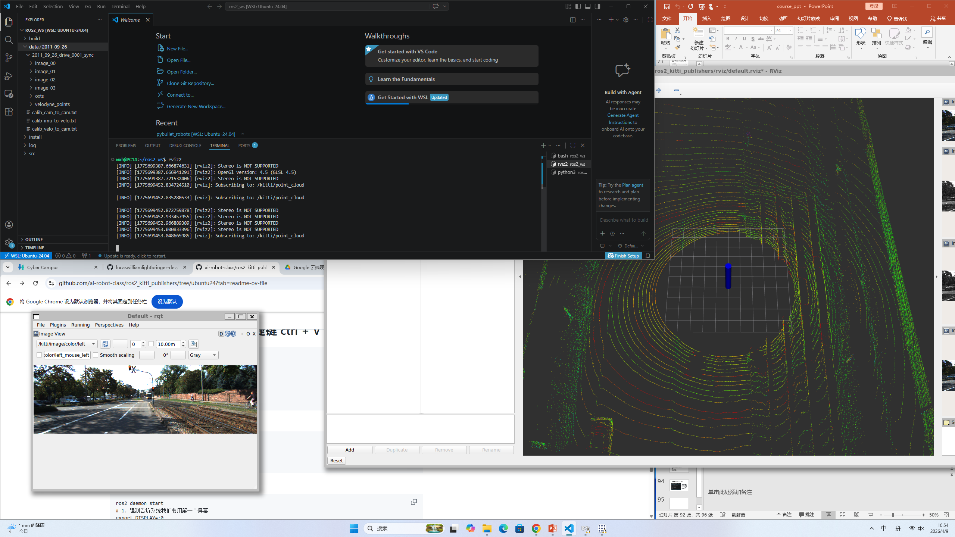Expand velodyne_points folder in Explorer
Image resolution: width=955 pixels, height=537 pixels.
point(52,104)
